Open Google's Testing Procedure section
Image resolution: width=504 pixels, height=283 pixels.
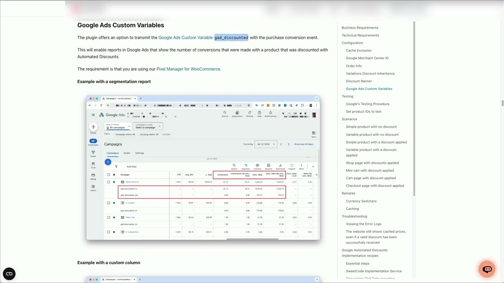[367, 104]
